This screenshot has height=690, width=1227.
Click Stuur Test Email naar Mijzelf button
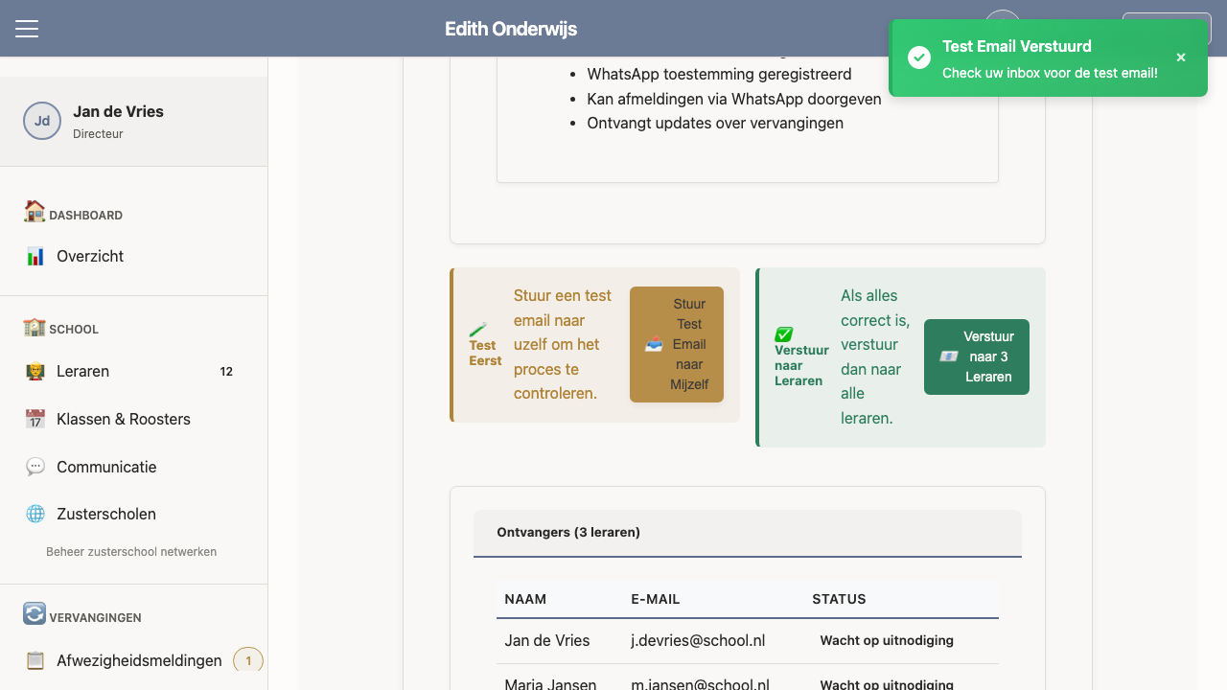tap(677, 344)
